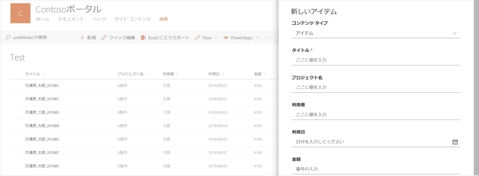Open 利用日 column header menu
This screenshot has width=479, height=176.
coord(217,74)
